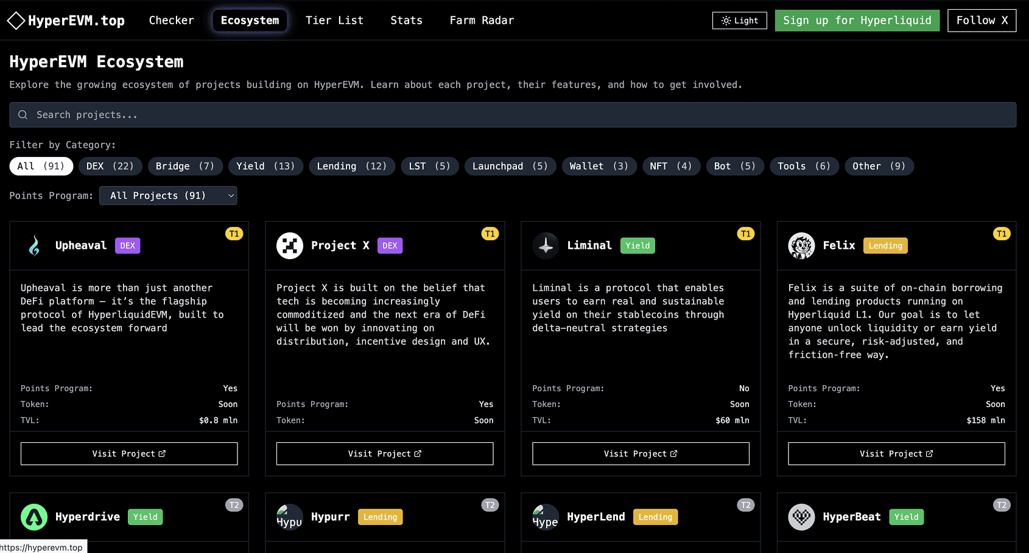Click the Upheaval flame project logo

click(34, 245)
